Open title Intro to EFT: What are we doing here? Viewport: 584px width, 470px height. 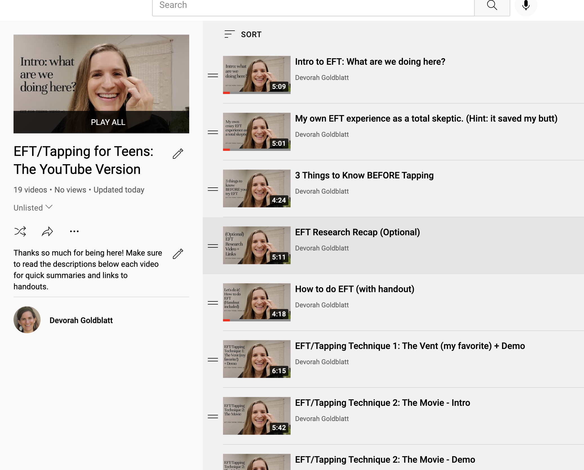[x=370, y=62]
